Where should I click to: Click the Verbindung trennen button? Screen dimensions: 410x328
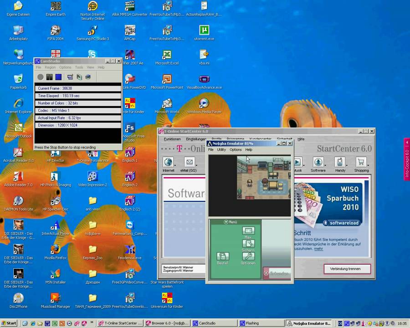[x=347, y=269]
